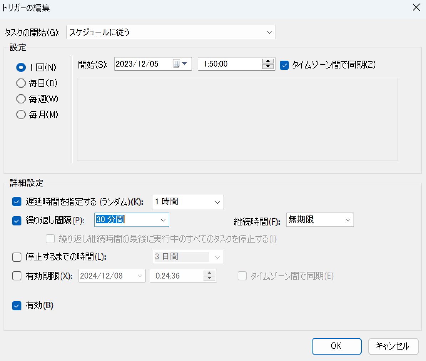Image resolution: width=426 pixels, height=361 pixels.
Task: Click the キャンセル button
Action: [393, 346]
